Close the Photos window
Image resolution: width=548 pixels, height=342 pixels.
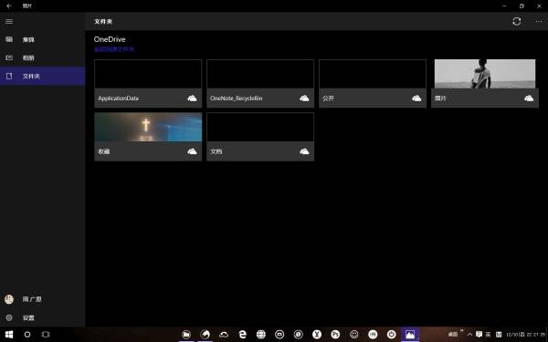point(539,6)
